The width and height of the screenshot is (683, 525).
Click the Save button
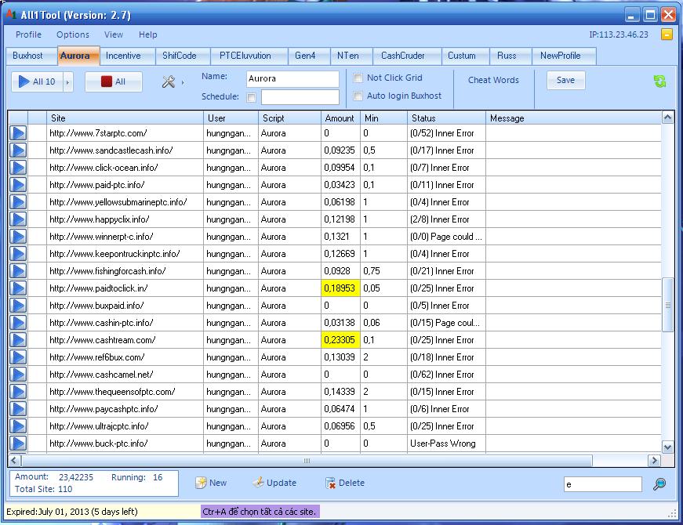(565, 80)
